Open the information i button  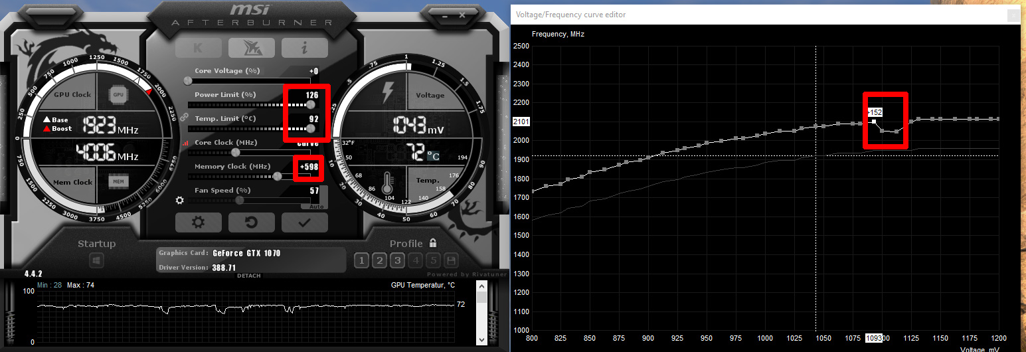point(305,47)
